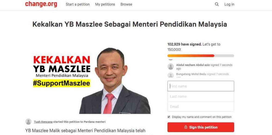Toggle Display my name and comment checkbox
Image resolution: width=272 pixels, height=135 pixels.
pos(169,117)
